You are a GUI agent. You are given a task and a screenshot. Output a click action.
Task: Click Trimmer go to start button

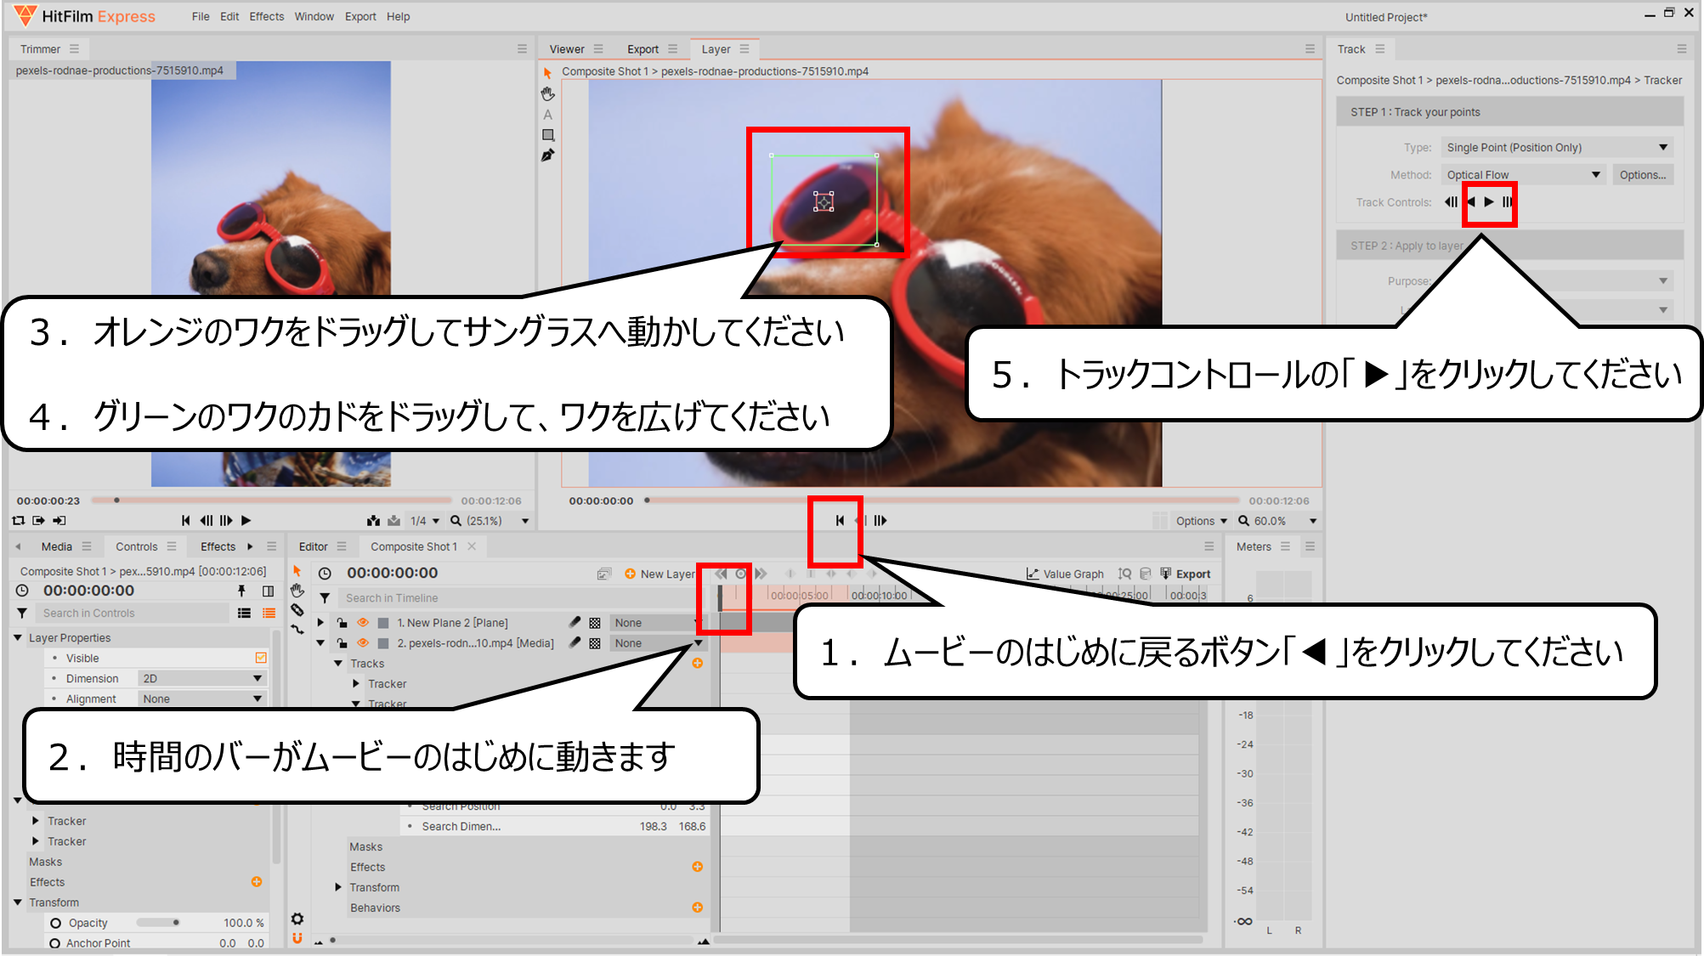coord(186,520)
